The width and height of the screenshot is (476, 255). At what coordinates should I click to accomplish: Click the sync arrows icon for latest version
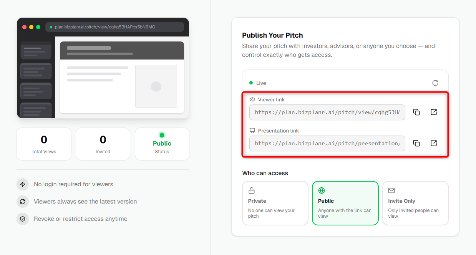(23, 202)
